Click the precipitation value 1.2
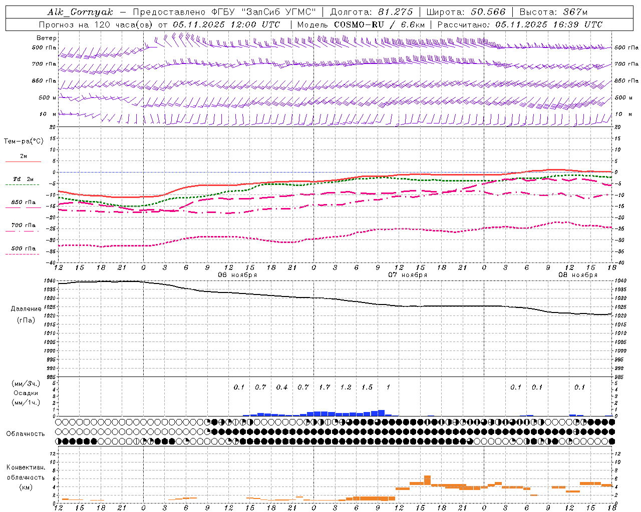641x512 pixels. [x=346, y=387]
